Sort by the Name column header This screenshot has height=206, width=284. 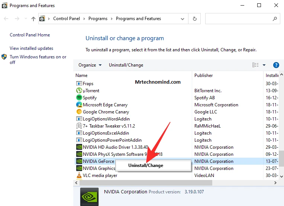pos(81,75)
